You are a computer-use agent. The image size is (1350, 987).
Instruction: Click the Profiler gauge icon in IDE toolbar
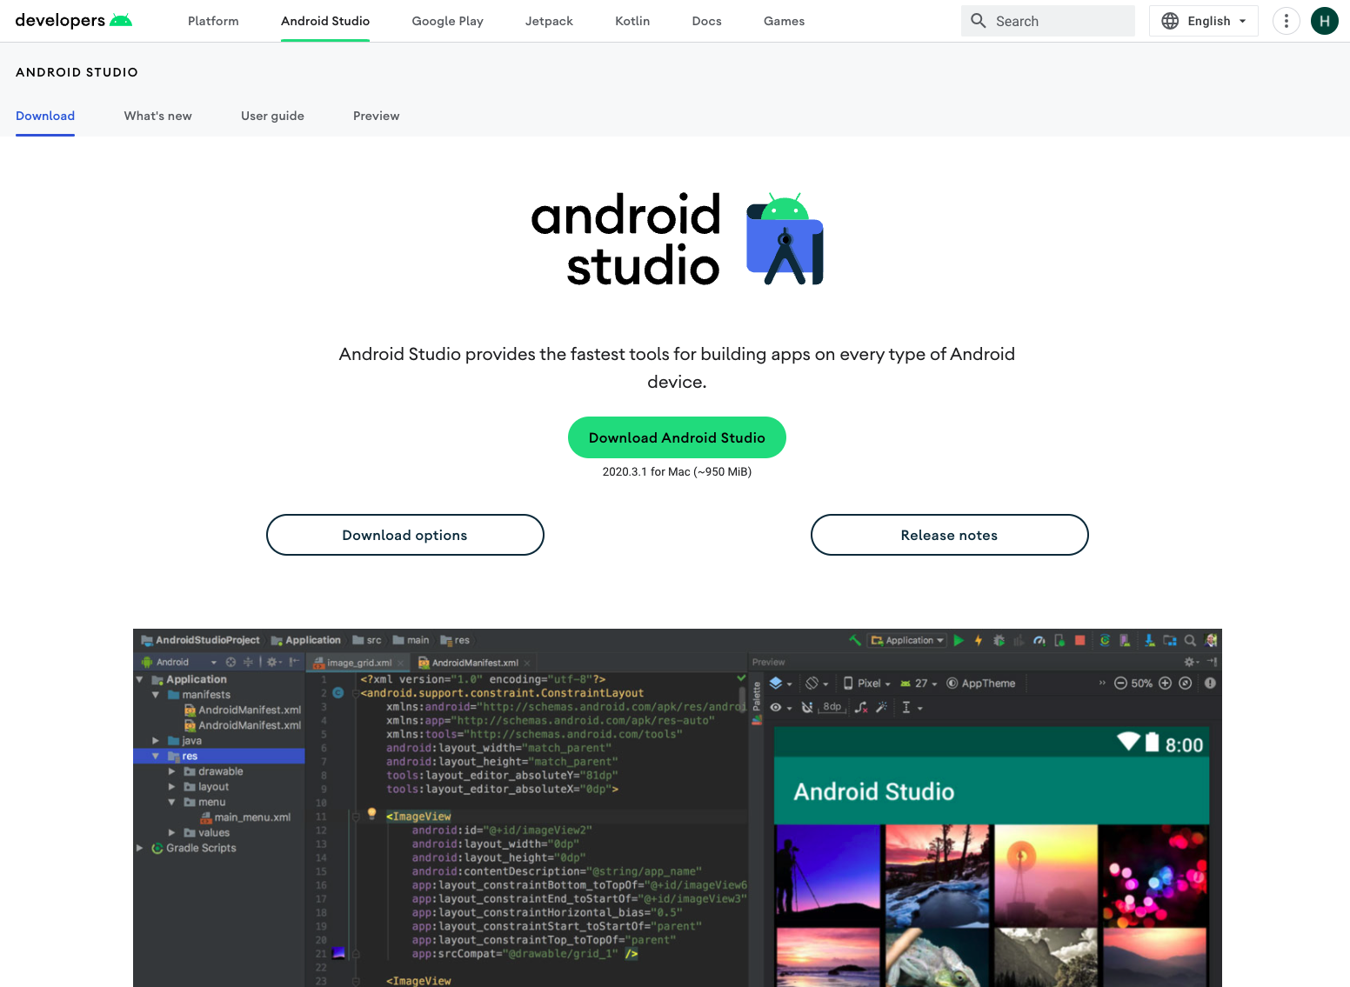[1039, 640]
